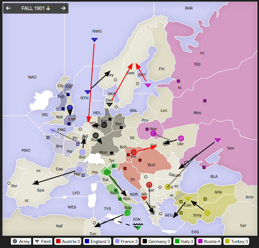Image resolution: width=259 pixels, height=248 pixels.
Task: Open the FALL 1901 phase dropdown
Action: point(36,8)
